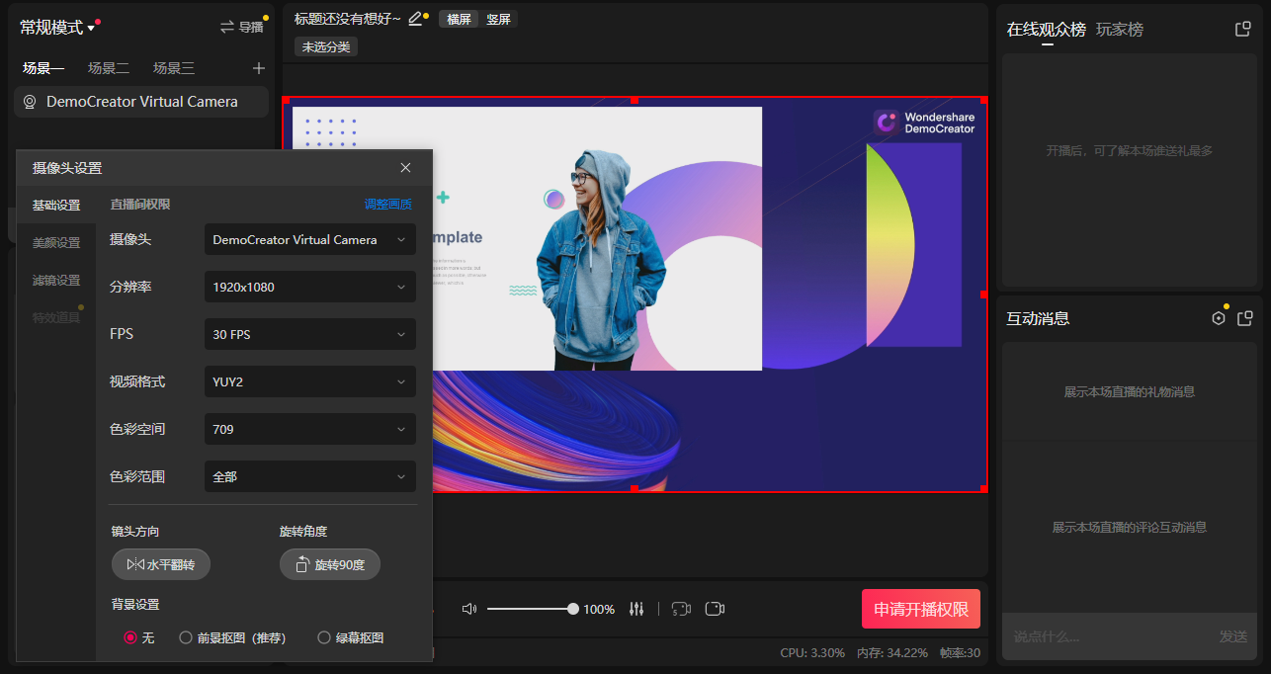Screen dimensions: 1271x674
Task: Click the camera preview icon in bottom toolbar
Action: point(715,609)
